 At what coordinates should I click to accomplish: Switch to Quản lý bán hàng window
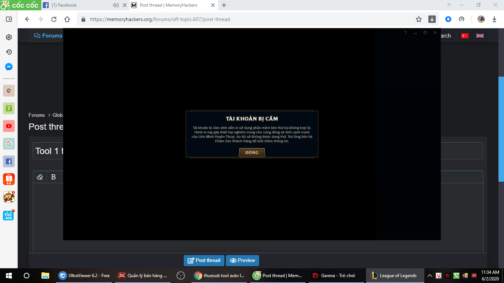pyautogui.click(x=143, y=275)
